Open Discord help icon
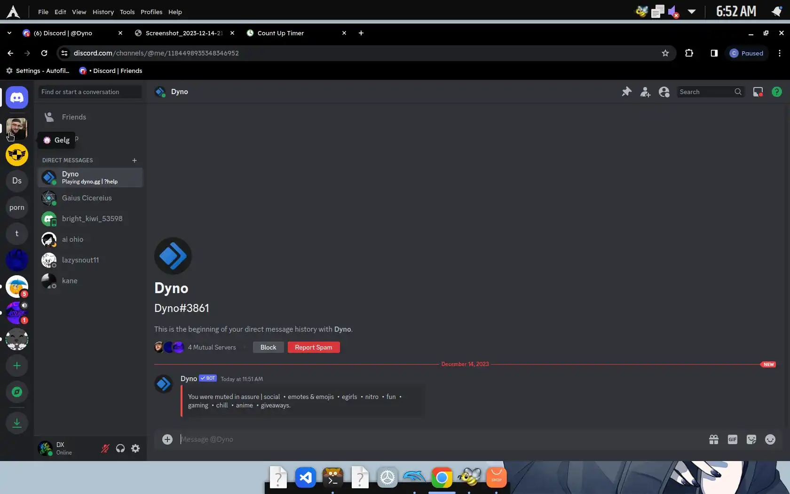Viewport: 790px width, 494px height. pos(777,92)
